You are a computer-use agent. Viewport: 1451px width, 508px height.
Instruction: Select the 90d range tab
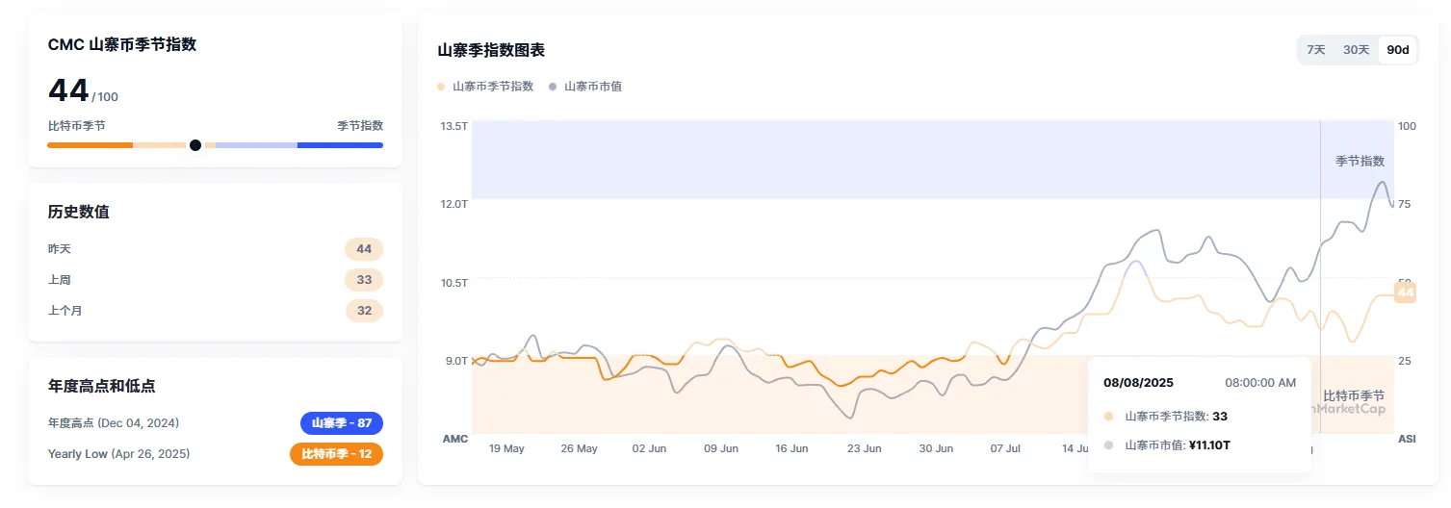pos(1397,50)
